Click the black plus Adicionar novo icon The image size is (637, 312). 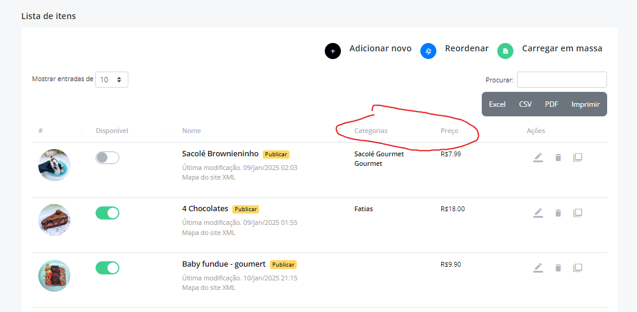tap(333, 51)
